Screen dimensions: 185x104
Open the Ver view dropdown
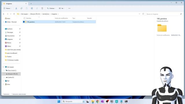62,8
